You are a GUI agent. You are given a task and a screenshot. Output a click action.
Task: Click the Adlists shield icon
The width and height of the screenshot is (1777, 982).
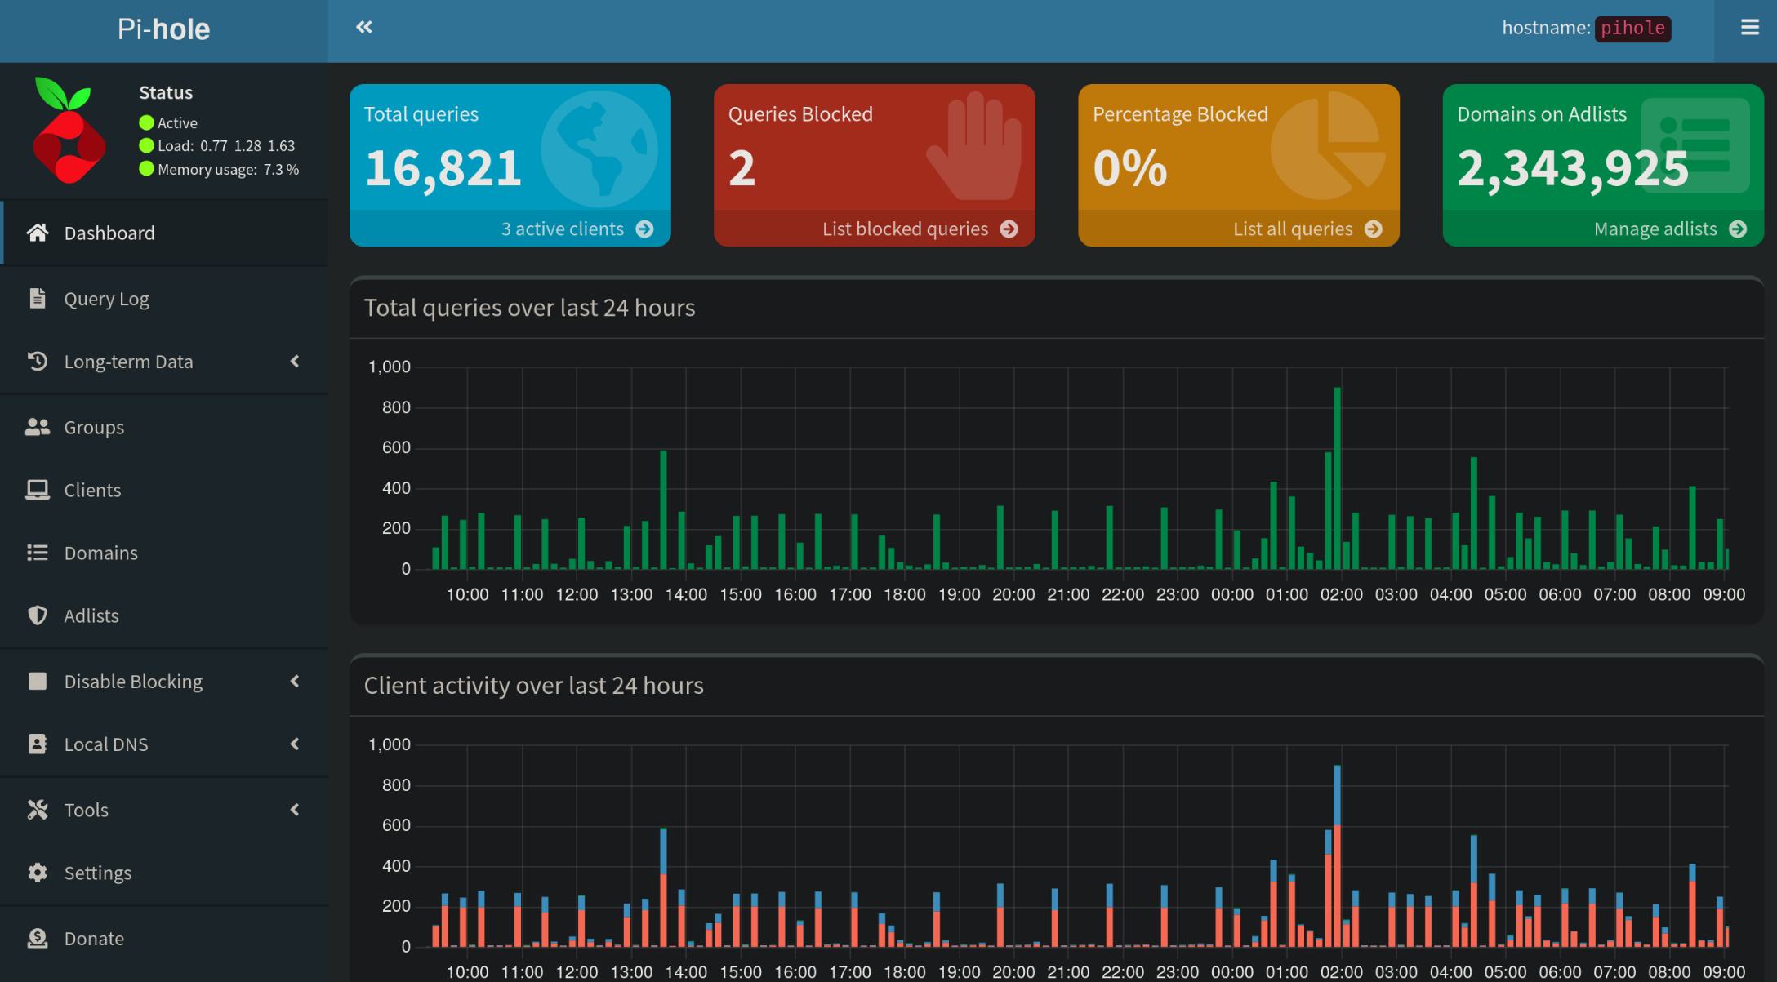pyautogui.click(x=38, y=615)
